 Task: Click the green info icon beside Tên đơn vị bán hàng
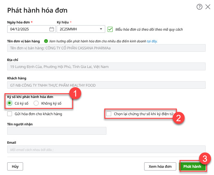coord(46,41)
